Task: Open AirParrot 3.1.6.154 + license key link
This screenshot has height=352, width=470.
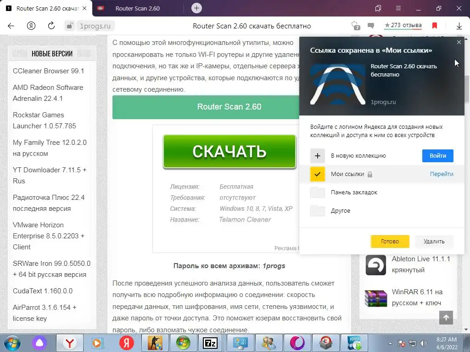Action: pyautogui.click(x=45, y=313)
